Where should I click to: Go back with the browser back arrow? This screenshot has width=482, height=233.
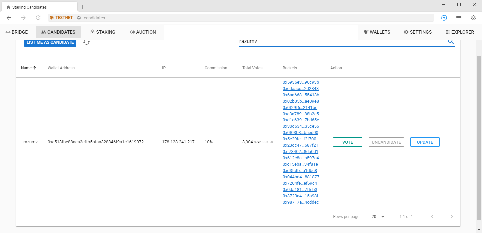click(x=9, y=18)
